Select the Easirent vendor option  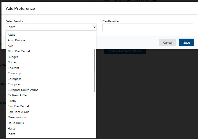coord(51,68)
